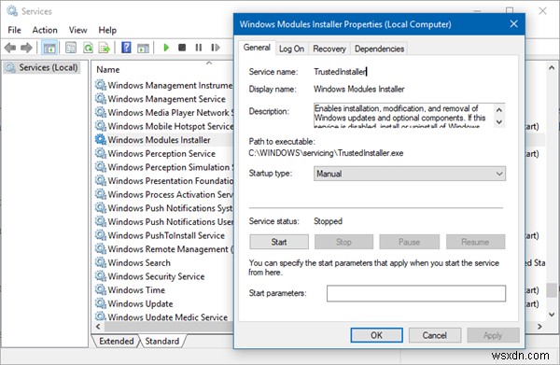Open the File menu
Viewport: 560px width, 365px height.
pos(14,30)
